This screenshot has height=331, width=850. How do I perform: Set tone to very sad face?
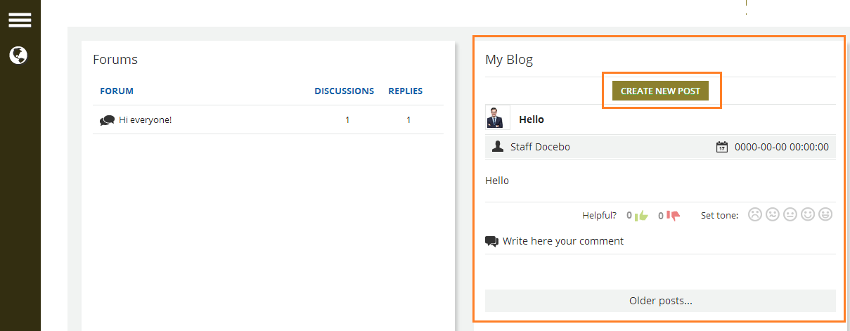point(754,214)
